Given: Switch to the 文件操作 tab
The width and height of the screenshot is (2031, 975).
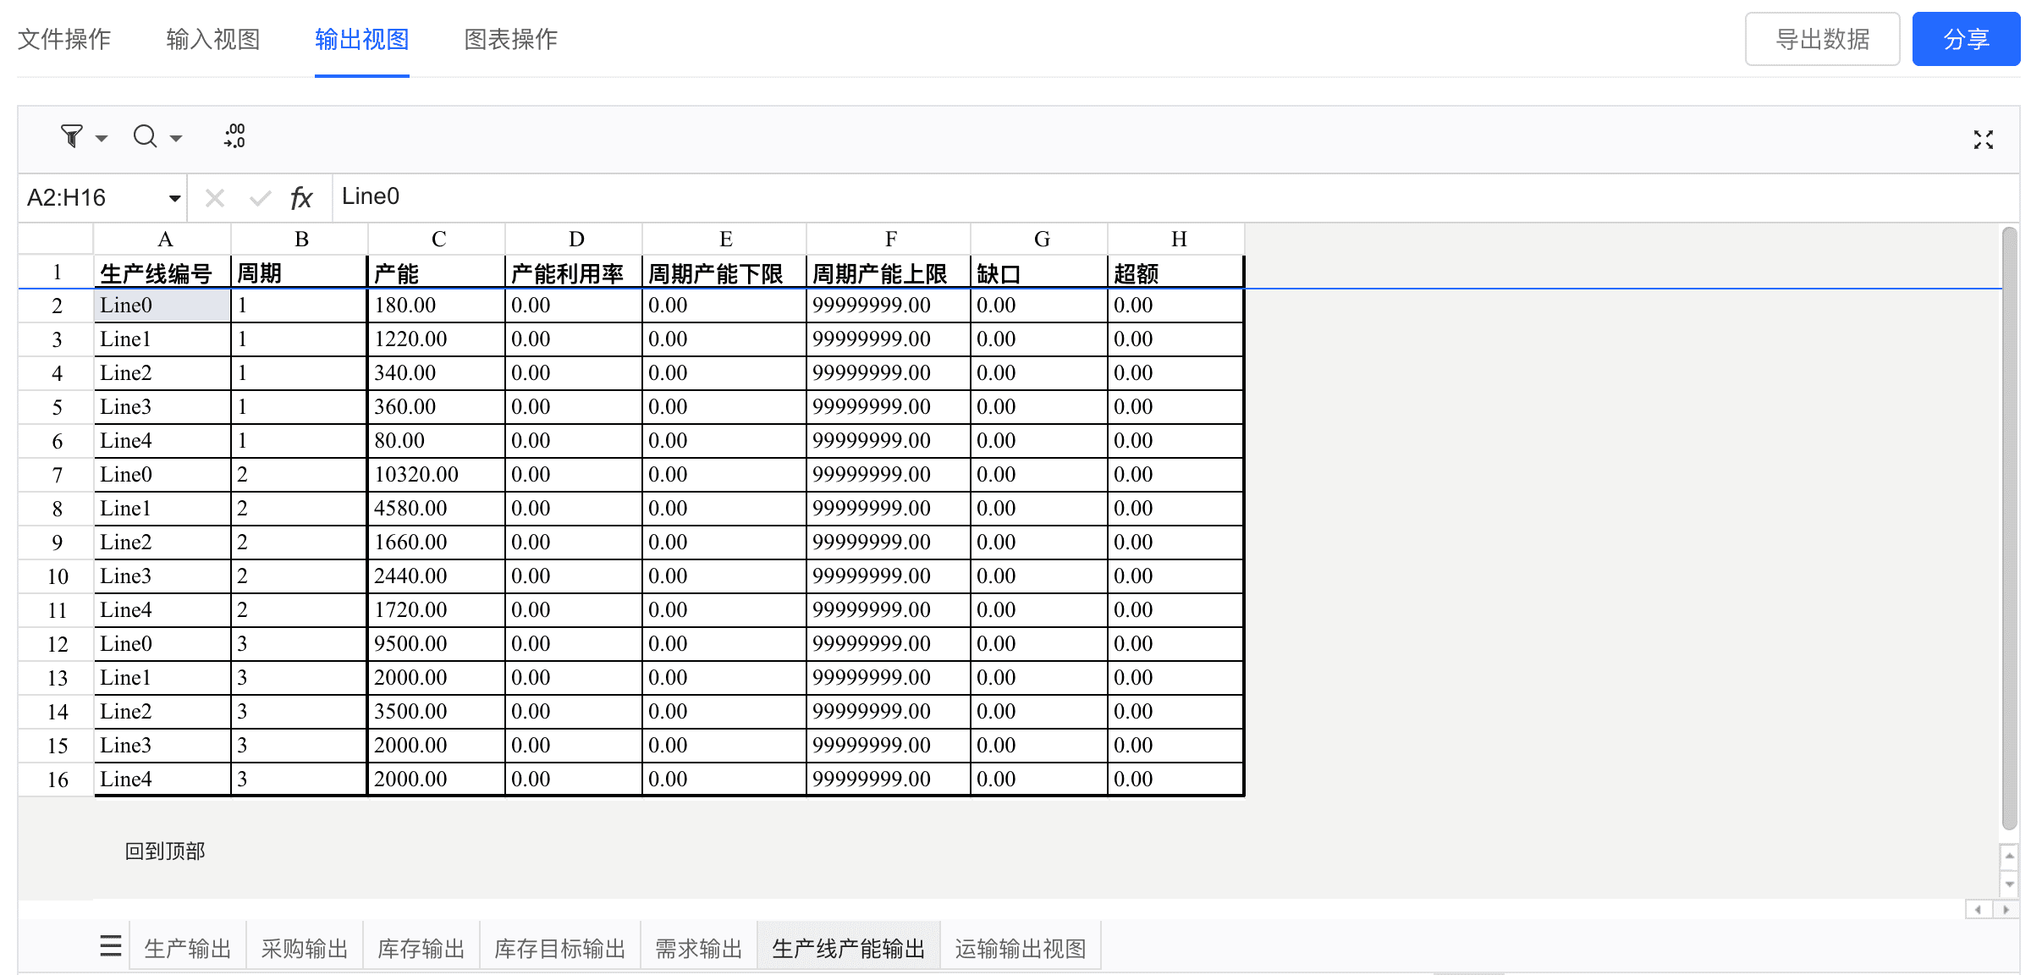Looking at the screenshot, I should (x=64, y=39).
